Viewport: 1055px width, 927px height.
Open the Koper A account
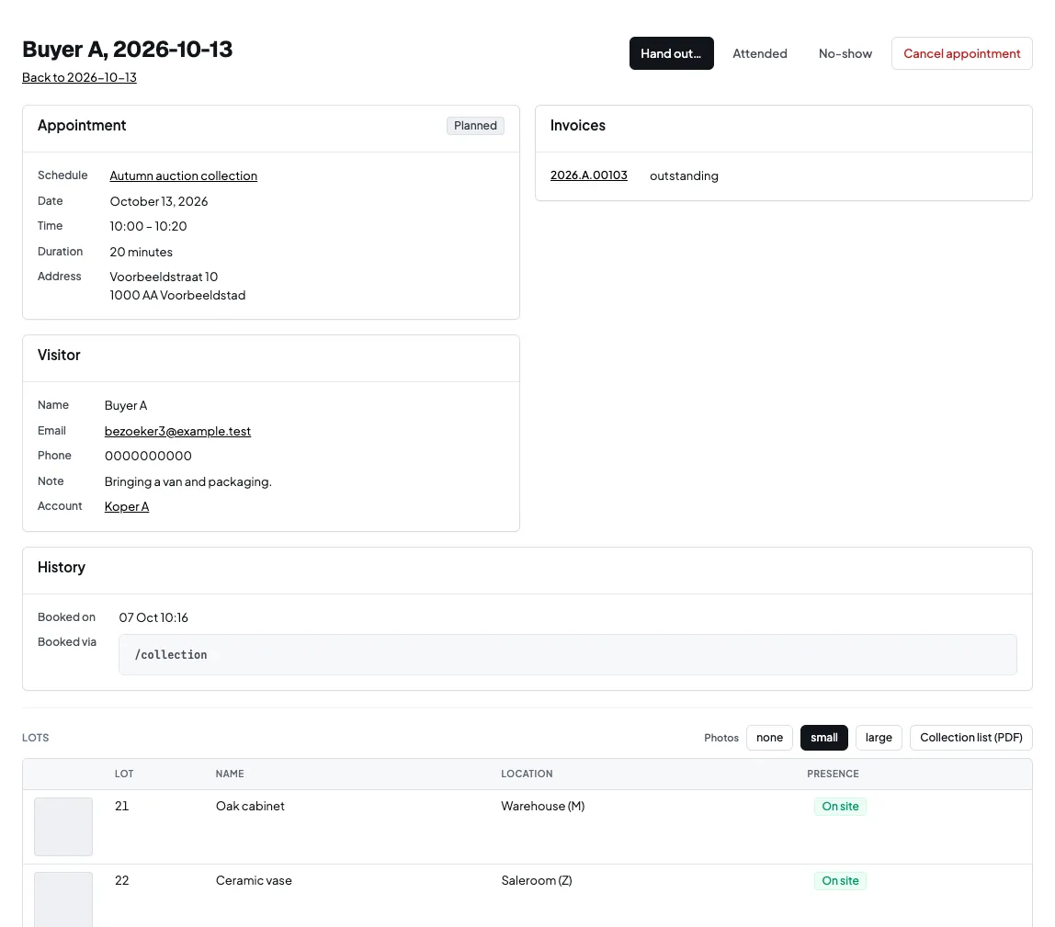click(127, 506)
